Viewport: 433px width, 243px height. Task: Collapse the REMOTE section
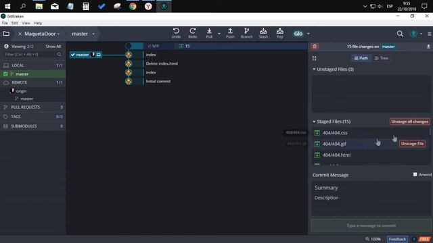point(33,82)
